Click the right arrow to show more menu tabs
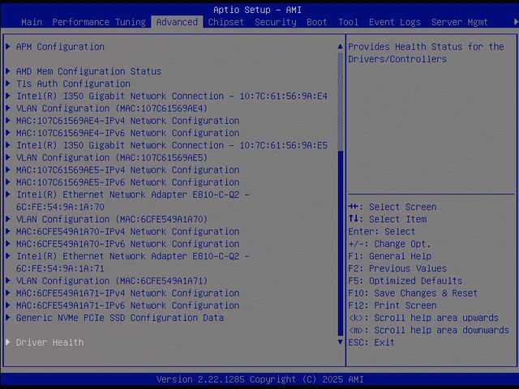Screen dimensions: 519x389 (516, 22)
